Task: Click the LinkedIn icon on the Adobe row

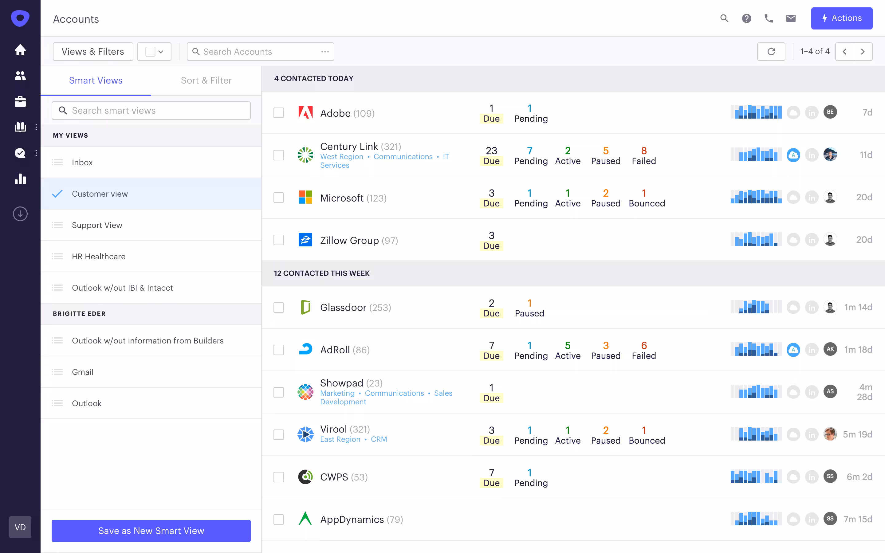Action: (x=812, y=112)
